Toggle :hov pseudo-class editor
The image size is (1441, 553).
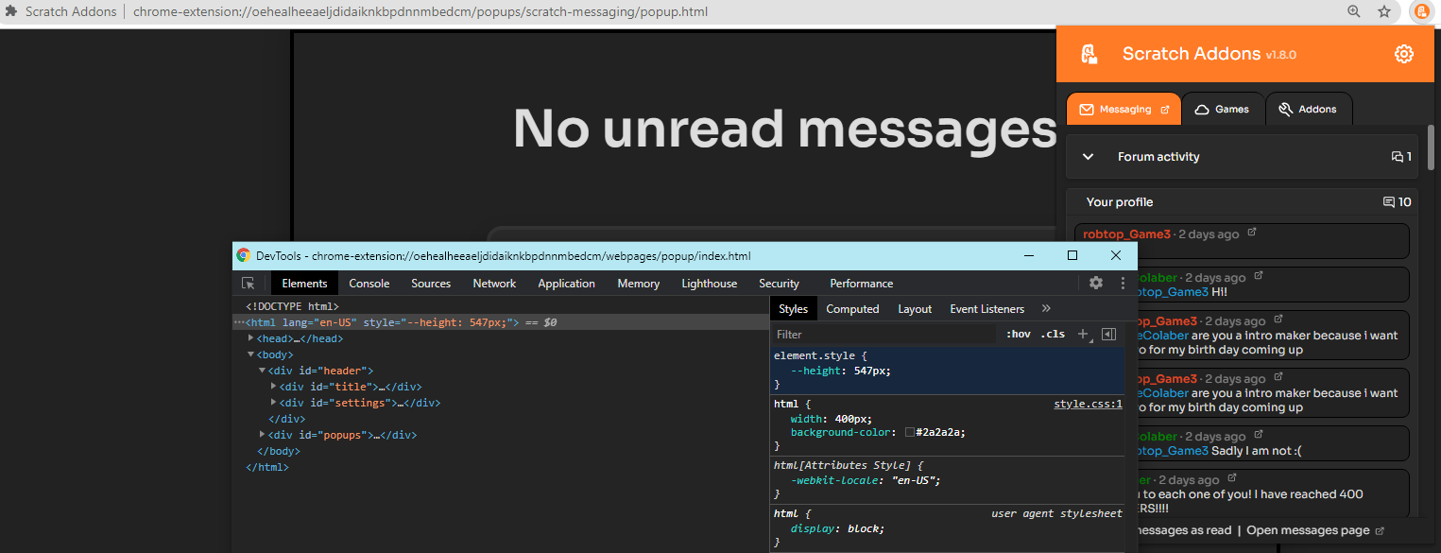click(x=1017, y=334)
